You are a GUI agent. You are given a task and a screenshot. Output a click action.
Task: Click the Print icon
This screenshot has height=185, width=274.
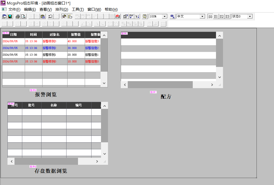click(18, 16)
